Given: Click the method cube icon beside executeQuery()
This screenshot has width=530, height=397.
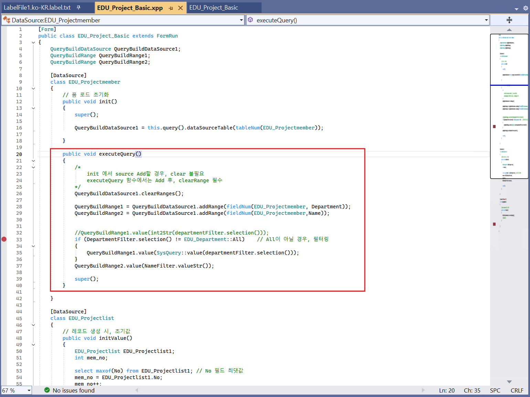Looking at the screenshot, I should tap(251, 20).
